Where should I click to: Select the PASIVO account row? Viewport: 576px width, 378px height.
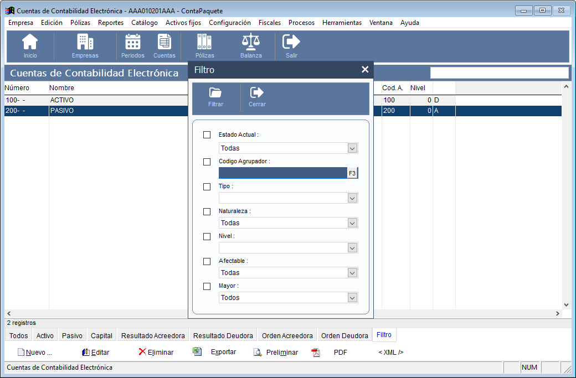coord(283,111)
